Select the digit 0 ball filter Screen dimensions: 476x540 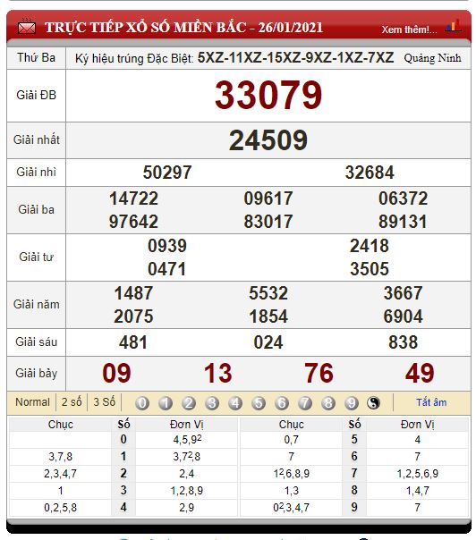click(x=142, y=402)
